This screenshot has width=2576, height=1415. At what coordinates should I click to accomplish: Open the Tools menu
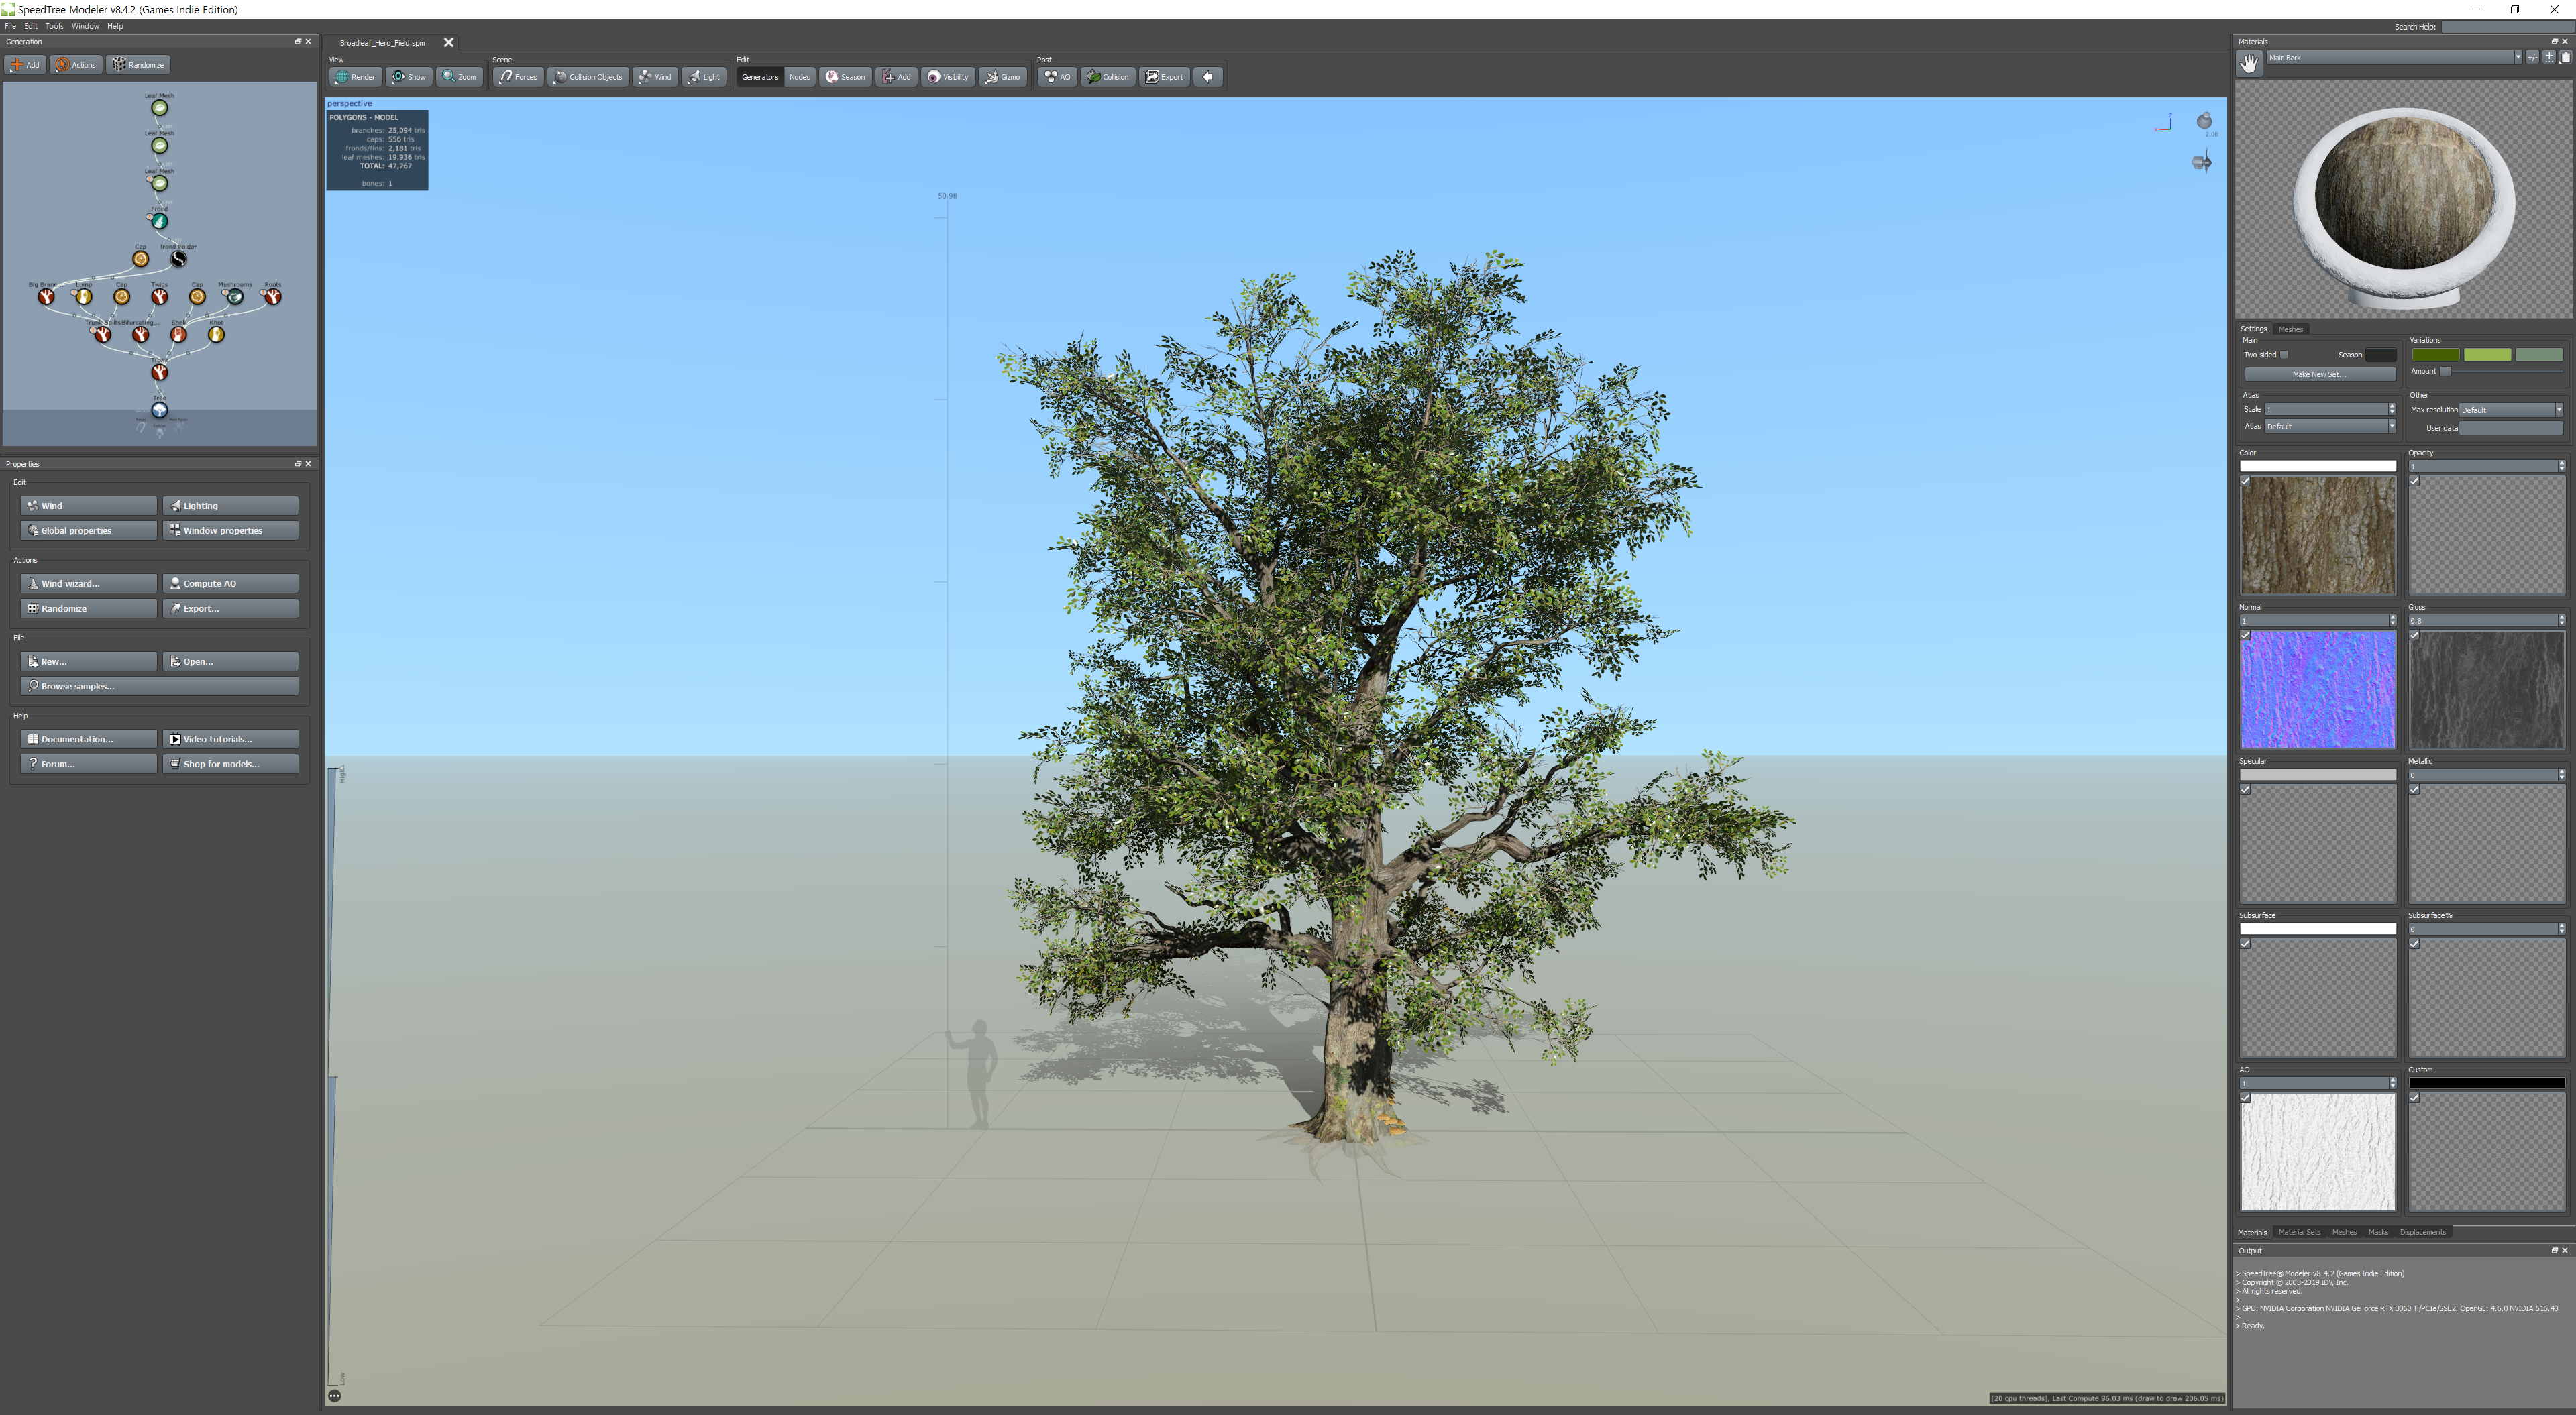pyautogui.click(x=54, y=26)
